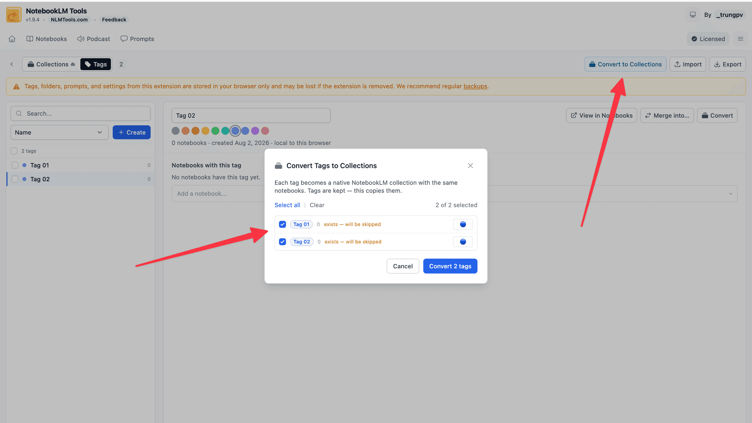Toggle the 2 tags select-all checkbox

click(14, 151)
